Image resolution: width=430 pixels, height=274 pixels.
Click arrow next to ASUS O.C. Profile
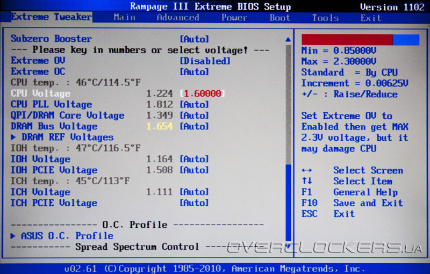click(13, 236)
